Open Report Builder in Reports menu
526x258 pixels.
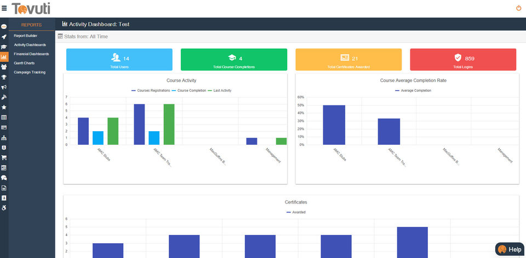pyautogui.click(x=26, y=36)
